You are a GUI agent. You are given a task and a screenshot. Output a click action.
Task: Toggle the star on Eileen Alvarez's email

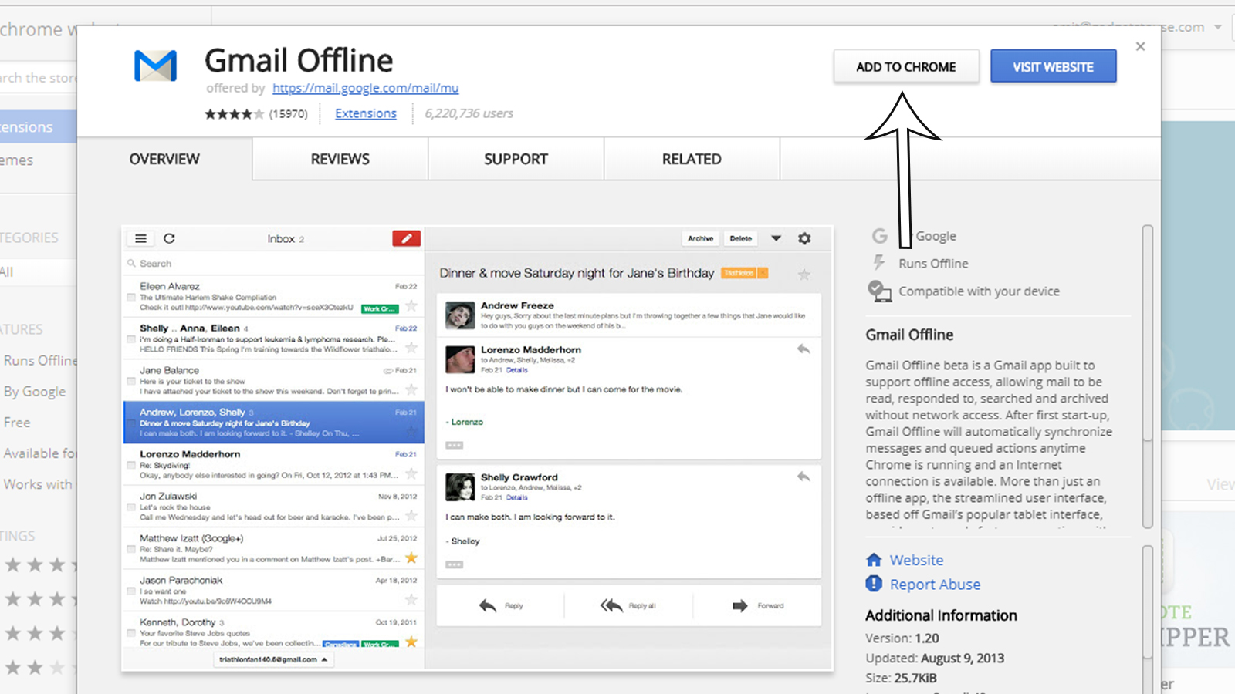[x=411, y=305]
